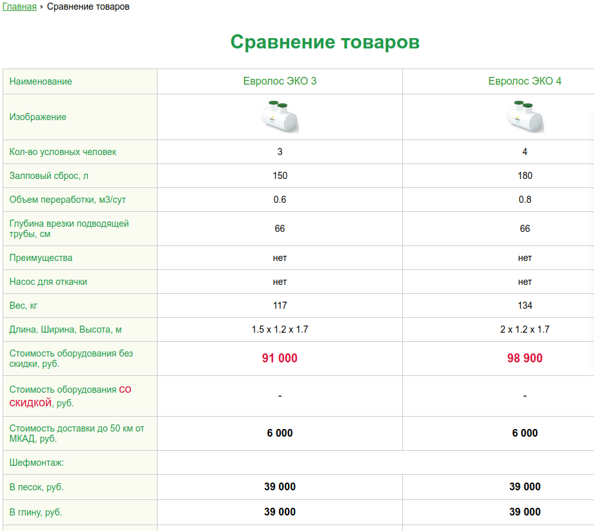Select the Насос для откачки label
The height and width of the screenshot is (531, 594).
48,282
